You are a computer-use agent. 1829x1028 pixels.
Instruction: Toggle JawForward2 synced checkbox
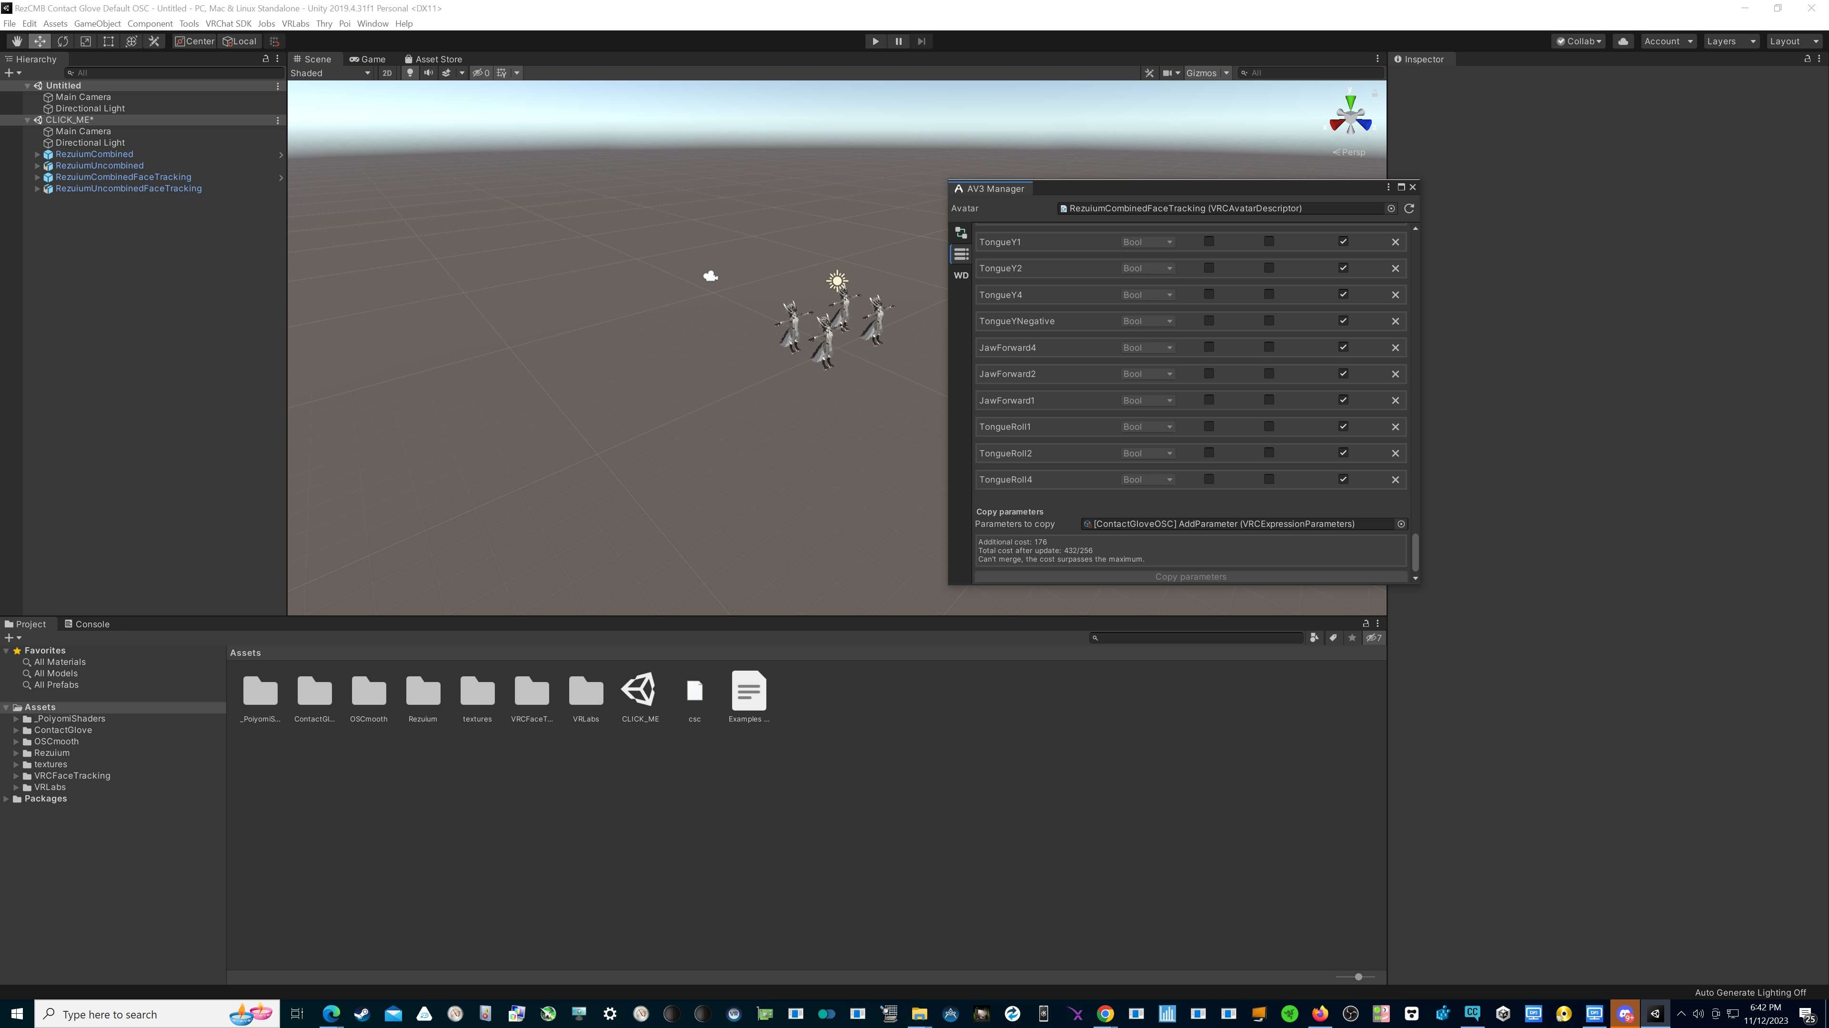click(1343, 373)
